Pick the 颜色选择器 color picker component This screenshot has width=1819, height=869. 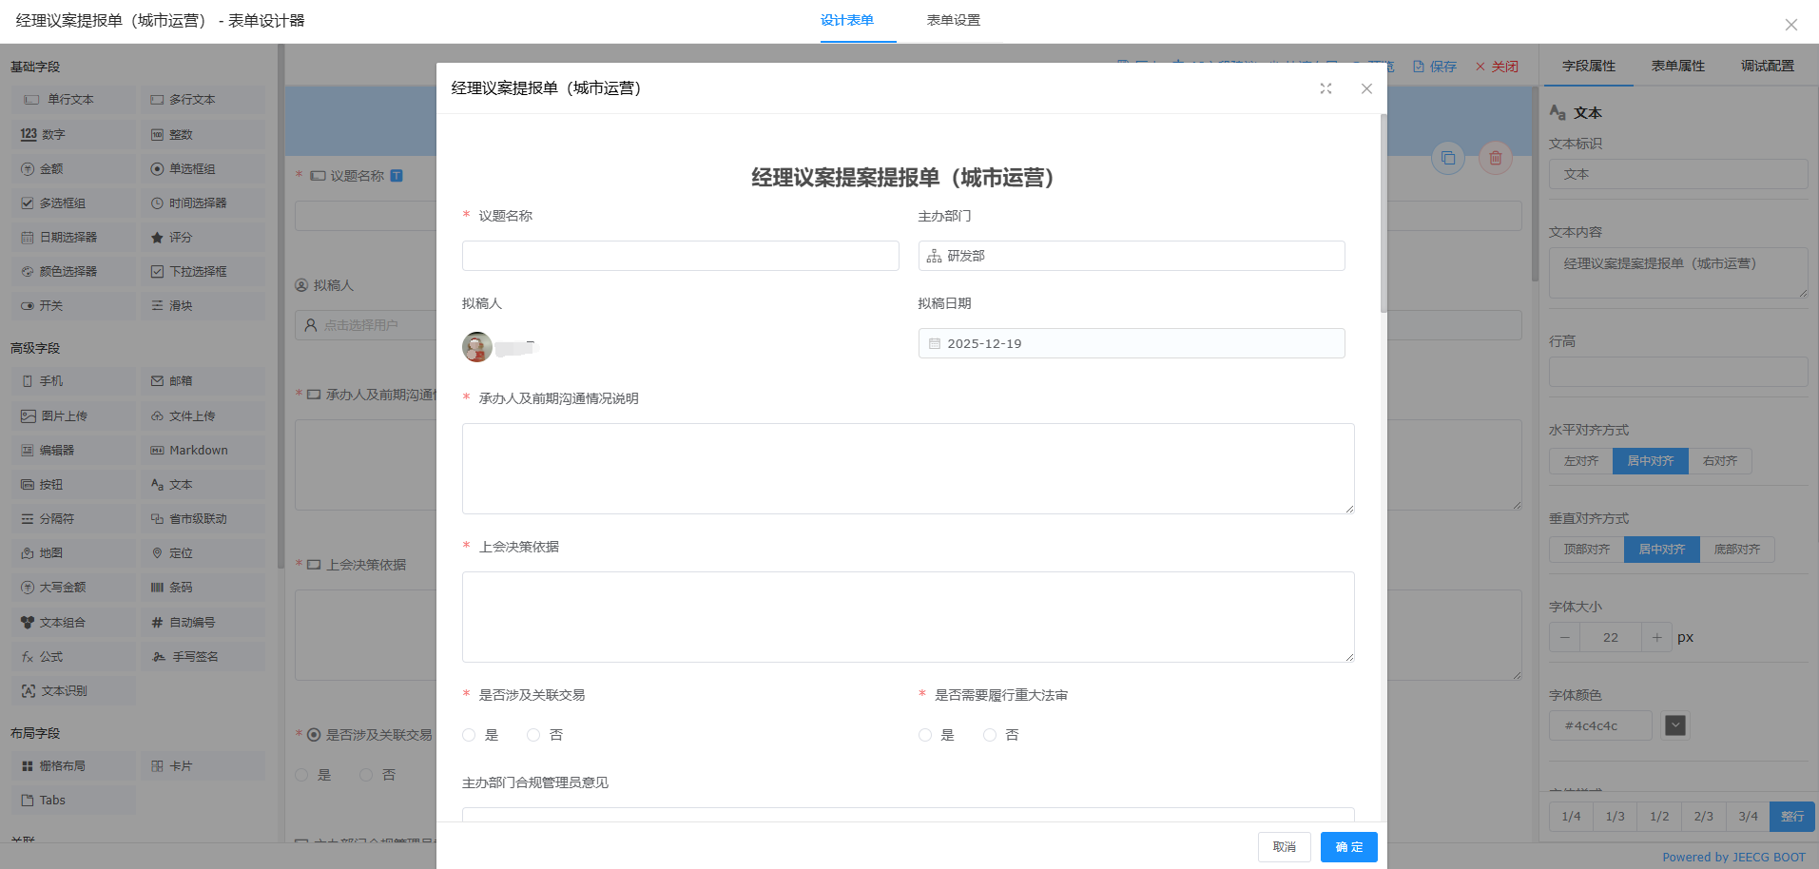point(74,271)
